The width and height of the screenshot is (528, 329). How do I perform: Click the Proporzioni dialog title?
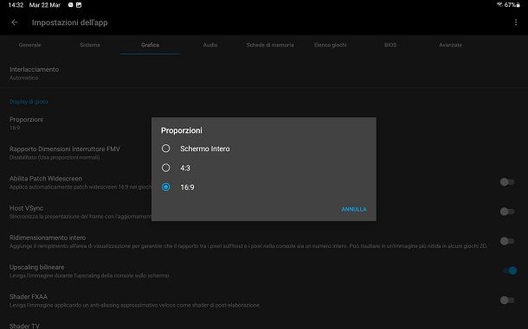pos(182,130)
